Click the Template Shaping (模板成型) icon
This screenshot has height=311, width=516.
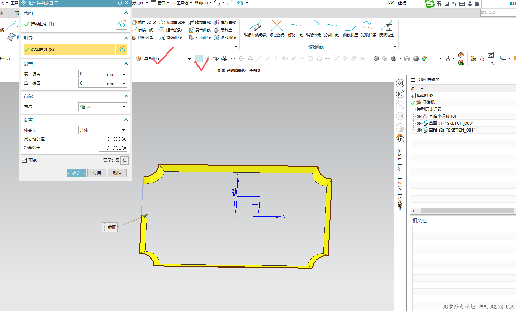pos(386,26)
